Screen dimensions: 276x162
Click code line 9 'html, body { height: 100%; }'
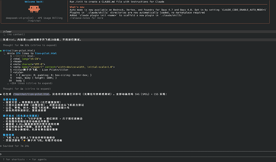36,78
